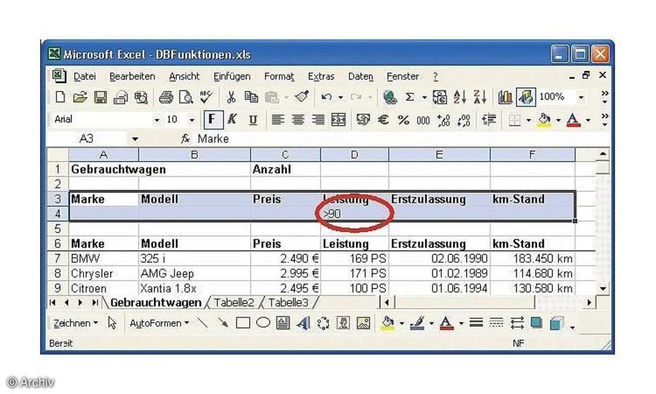The height and width of the screenshot is (394, 656).
Task: Run the ABC spell check
Action: point(206,97)
